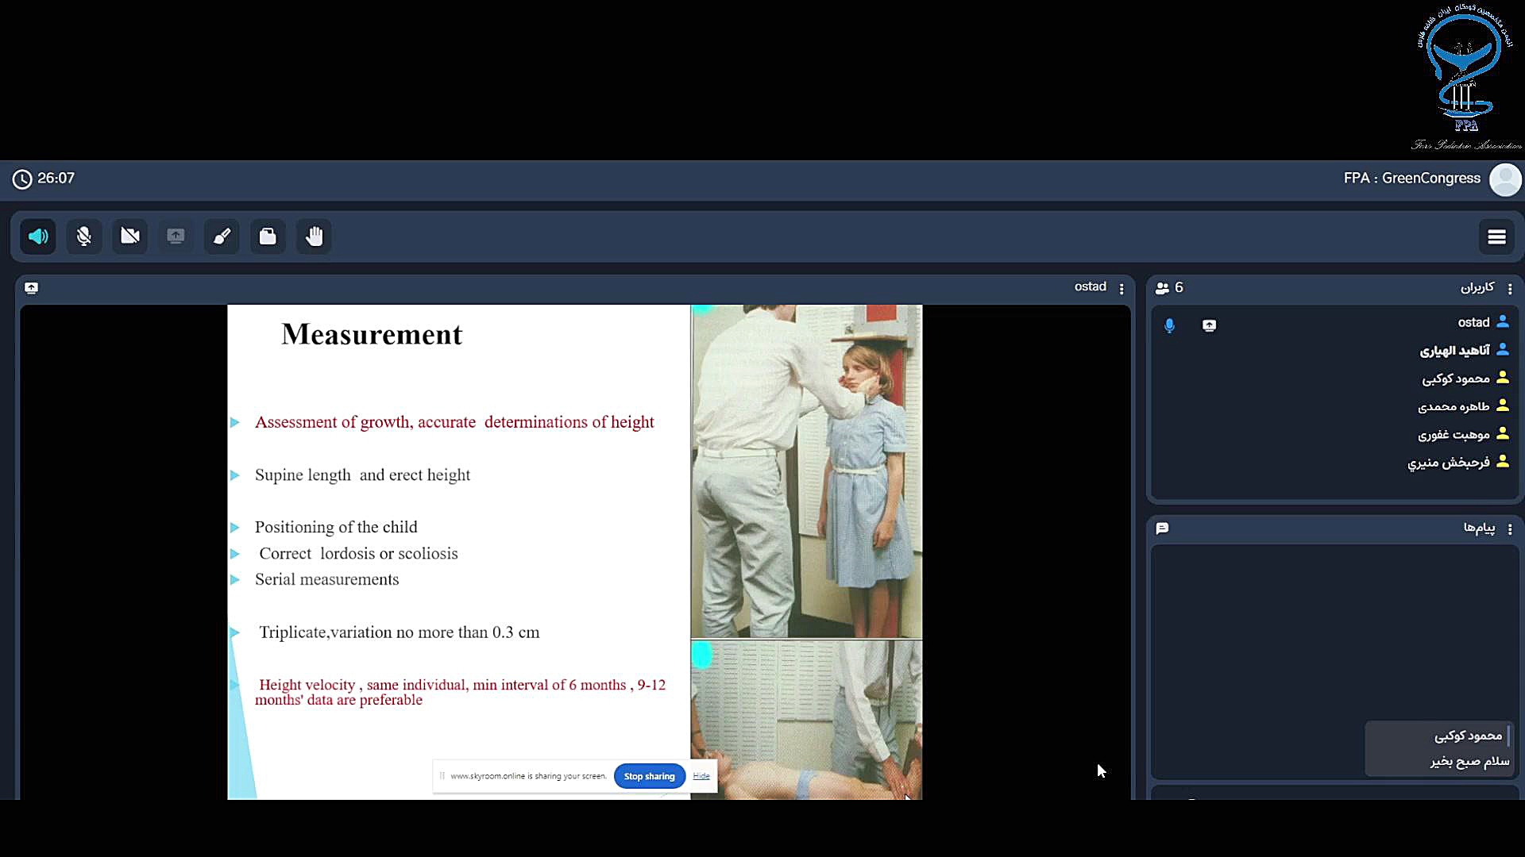
Task: Click ostad's screen sharing status icon
Action: coord(1209,325)
